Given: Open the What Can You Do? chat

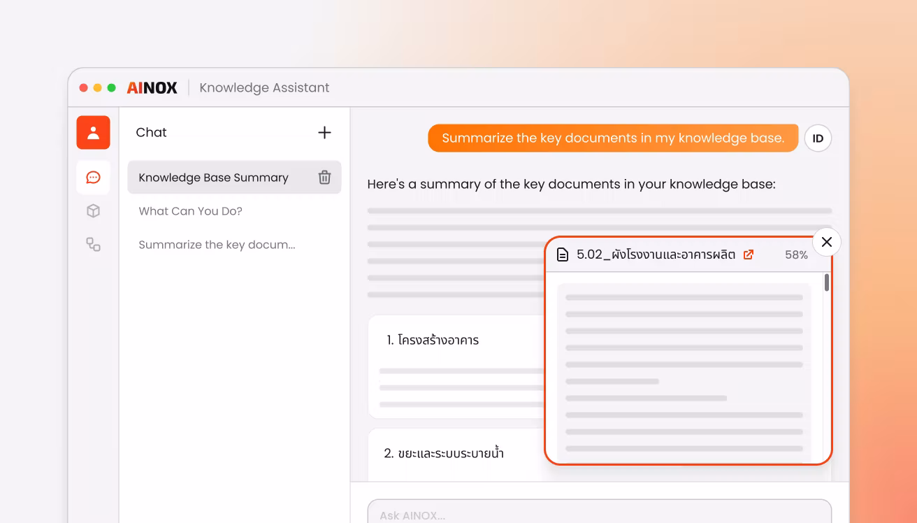Looking at the screenshot, I should tap(190, 211).
